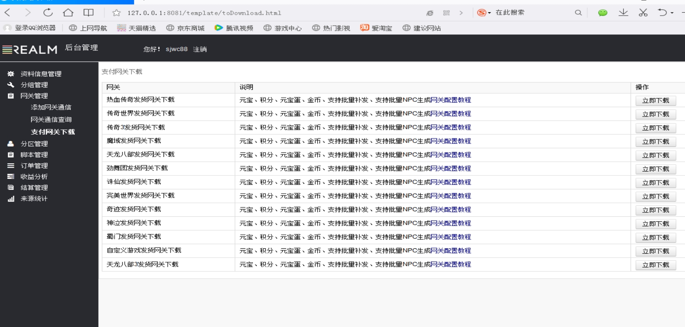
Task: Click 网关配置教程 link in 魔域 row
Action: [x=451, y=141]
